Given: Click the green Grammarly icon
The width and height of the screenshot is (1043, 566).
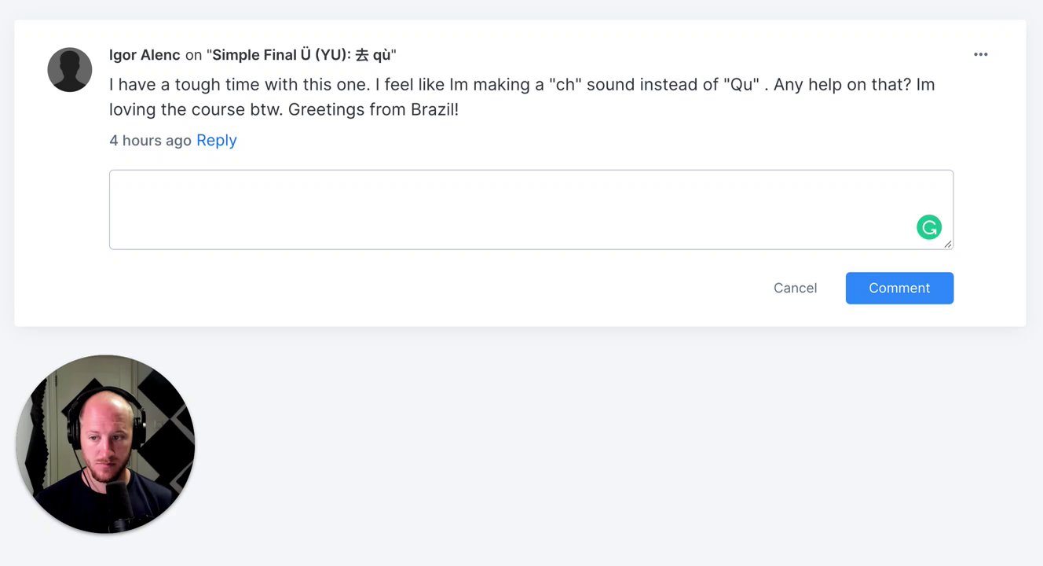Looking at the screenshot, I should pyautogui.click(x=928, y=228).
